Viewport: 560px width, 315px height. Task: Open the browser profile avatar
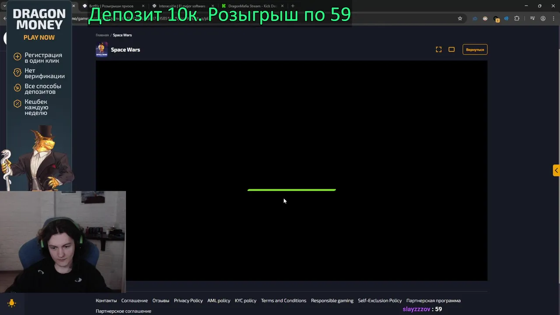pos(543,18)
